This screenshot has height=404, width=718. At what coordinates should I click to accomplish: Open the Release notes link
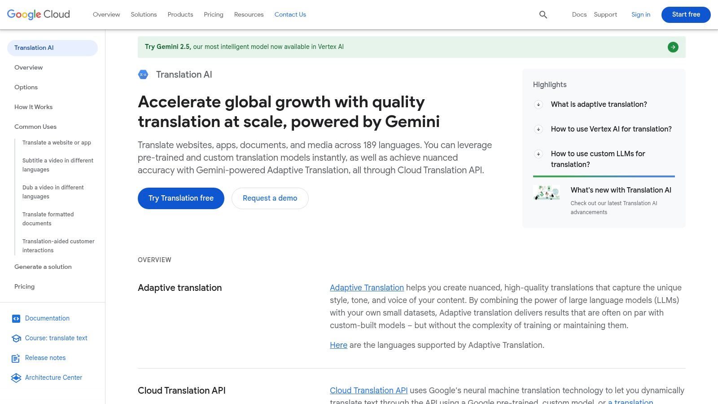coord(45,358)
